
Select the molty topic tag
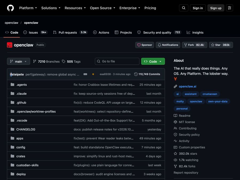(180, 101)
